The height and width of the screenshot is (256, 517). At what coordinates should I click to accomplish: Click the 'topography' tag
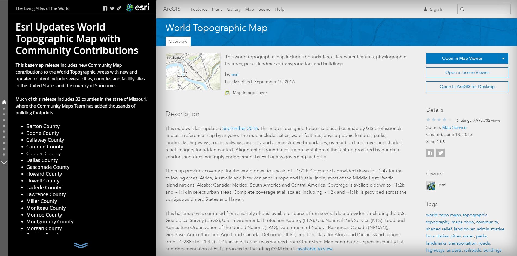[438, 222]
